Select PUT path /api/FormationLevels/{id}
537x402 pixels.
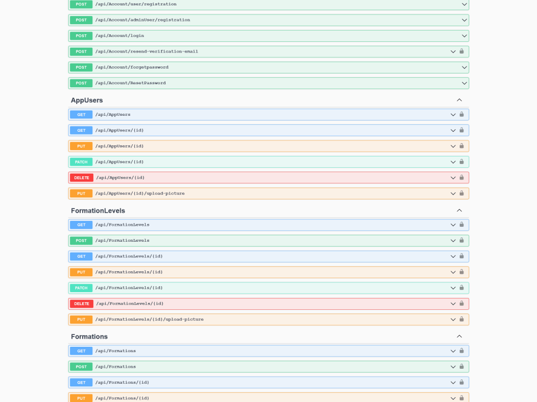pos(129,272)
